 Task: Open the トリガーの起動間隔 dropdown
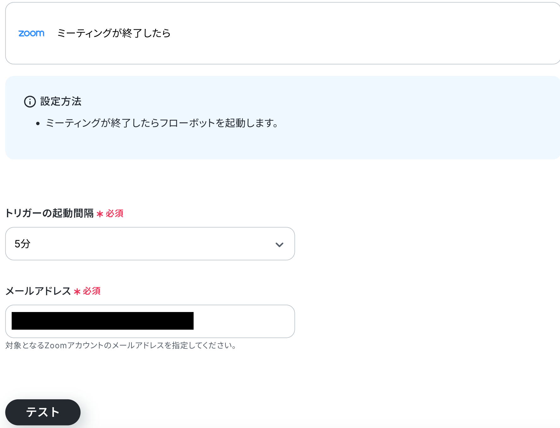coord(150,244)
